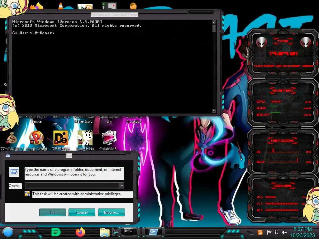The height and width of the screenshot is (239, 319).
Task: Switch to the Command Prompt taskbar button
Action: click(129, 232)
